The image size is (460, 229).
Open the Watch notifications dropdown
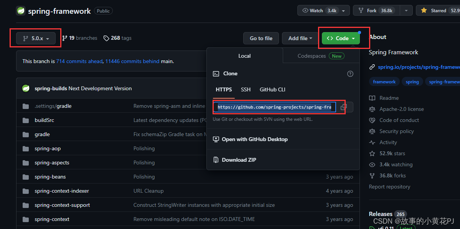click(323, 11)
